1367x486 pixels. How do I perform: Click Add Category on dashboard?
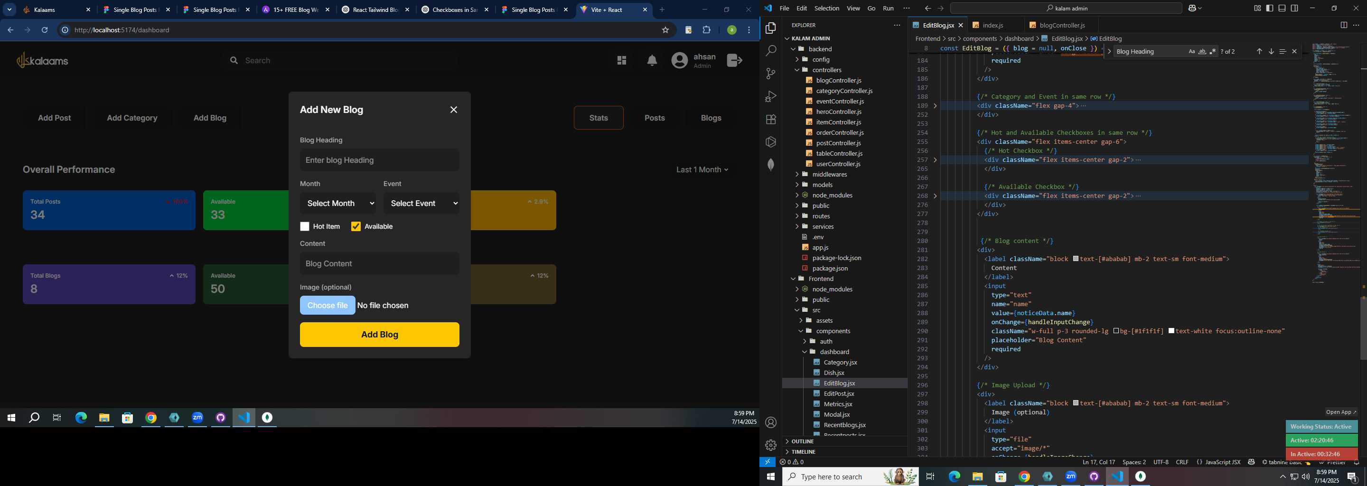132,118
